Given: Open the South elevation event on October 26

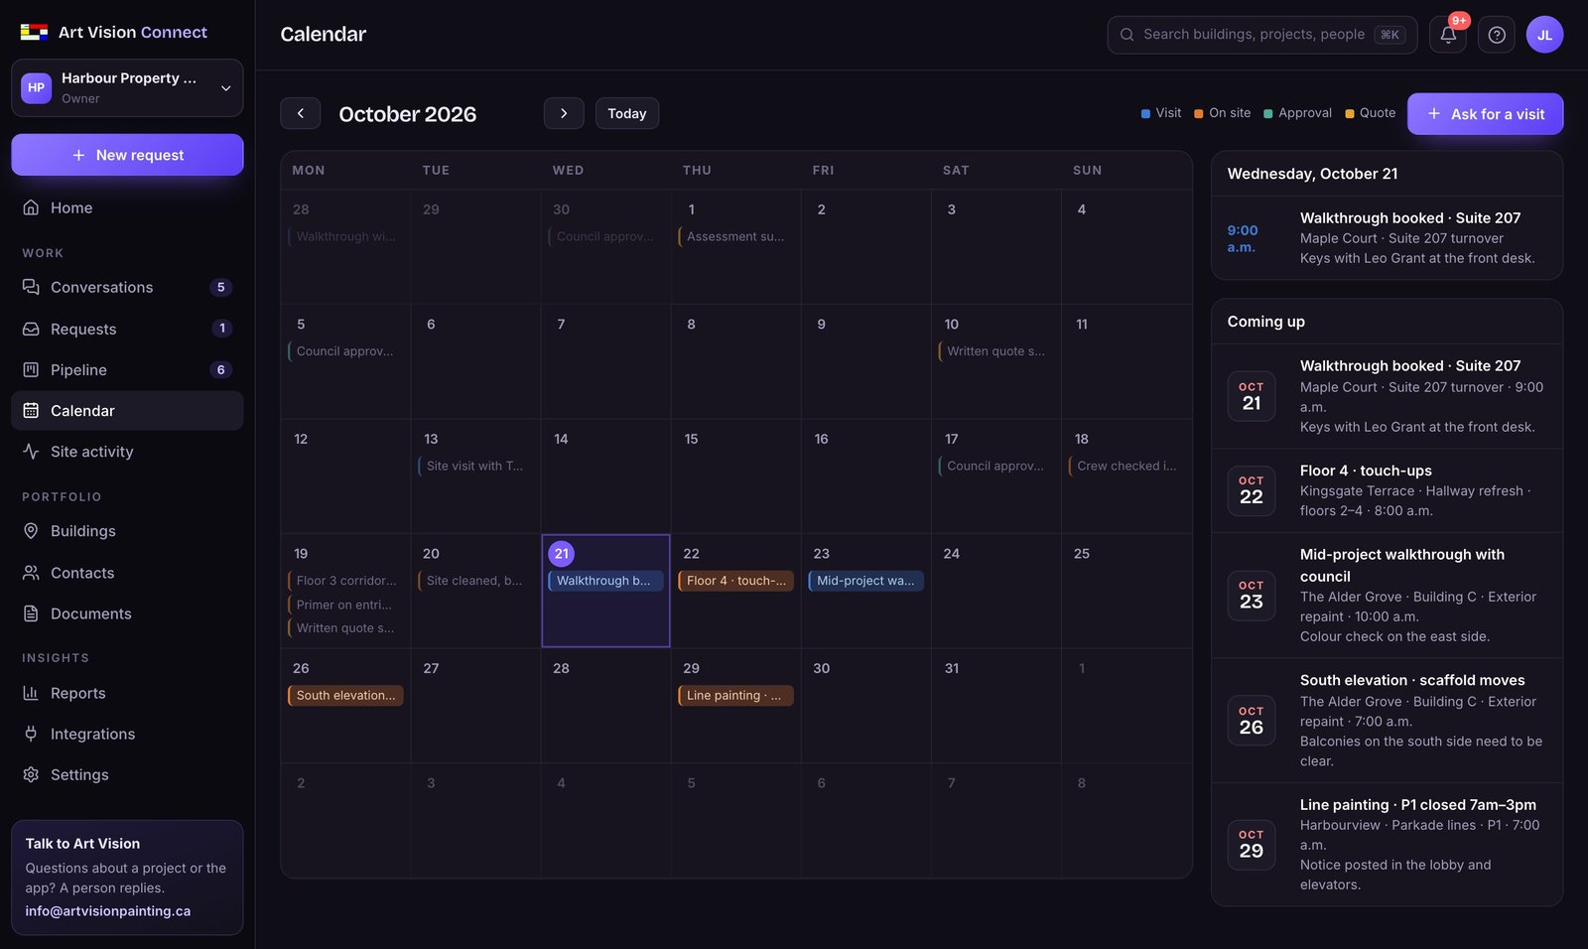Looking at the screenshot, I should pyautogui.click(x=345, y=696).
